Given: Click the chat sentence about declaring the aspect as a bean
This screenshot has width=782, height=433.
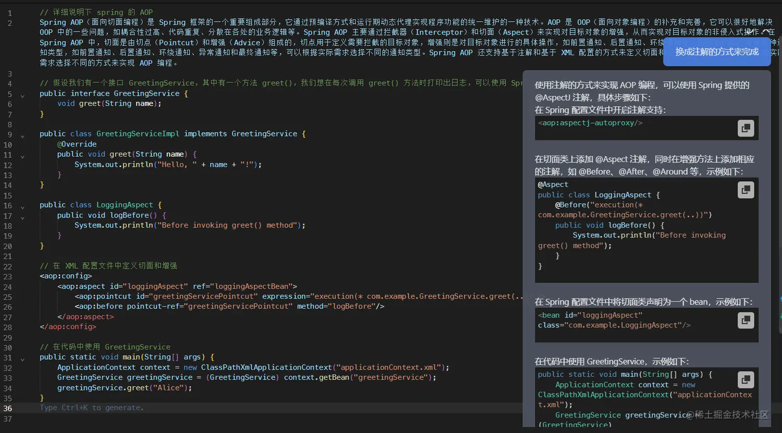Looking at the screenshot, I should (643, 302).
